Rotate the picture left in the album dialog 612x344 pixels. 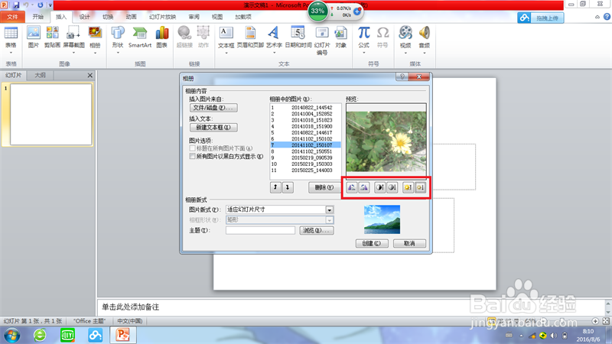coord(352,187)
